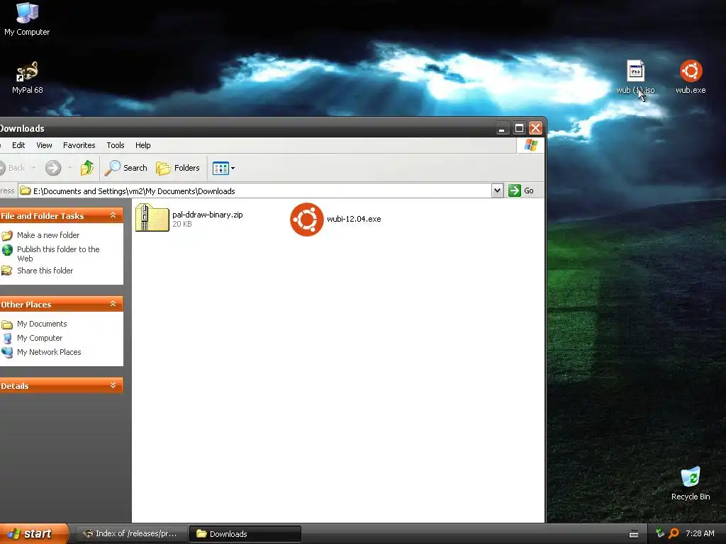Go to My Documents link

coord(42,324)
